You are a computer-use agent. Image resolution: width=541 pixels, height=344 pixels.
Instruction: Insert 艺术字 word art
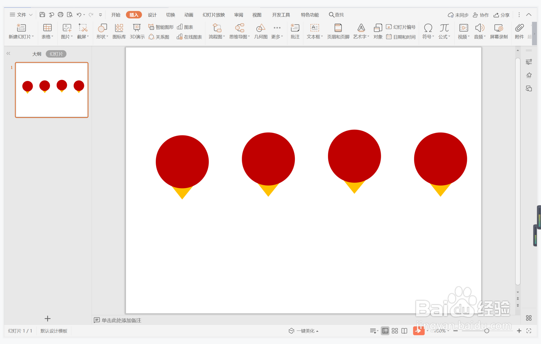click(361, 31)
